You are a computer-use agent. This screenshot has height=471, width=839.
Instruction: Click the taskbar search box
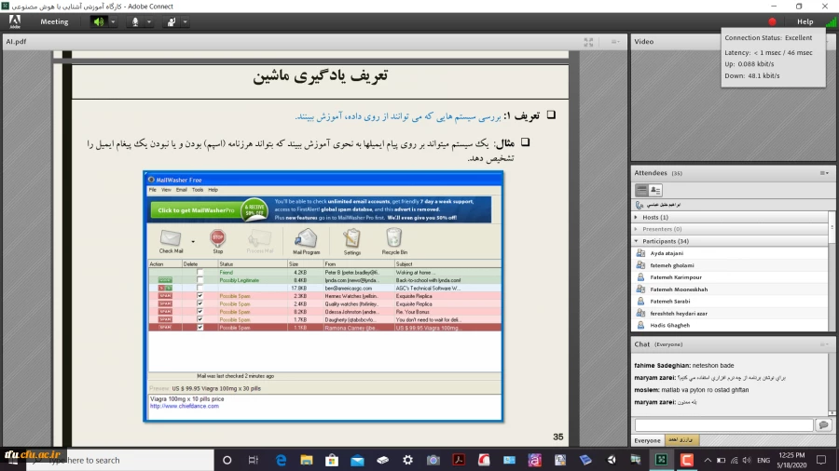click(121, 460)
